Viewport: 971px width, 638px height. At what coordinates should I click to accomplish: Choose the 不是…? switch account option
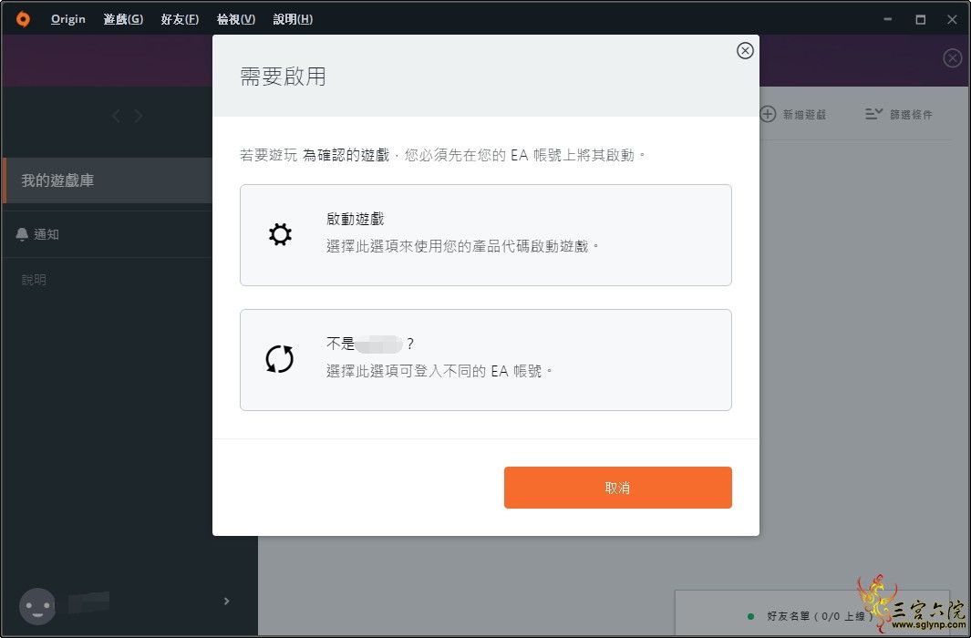[x=485, y=360]
